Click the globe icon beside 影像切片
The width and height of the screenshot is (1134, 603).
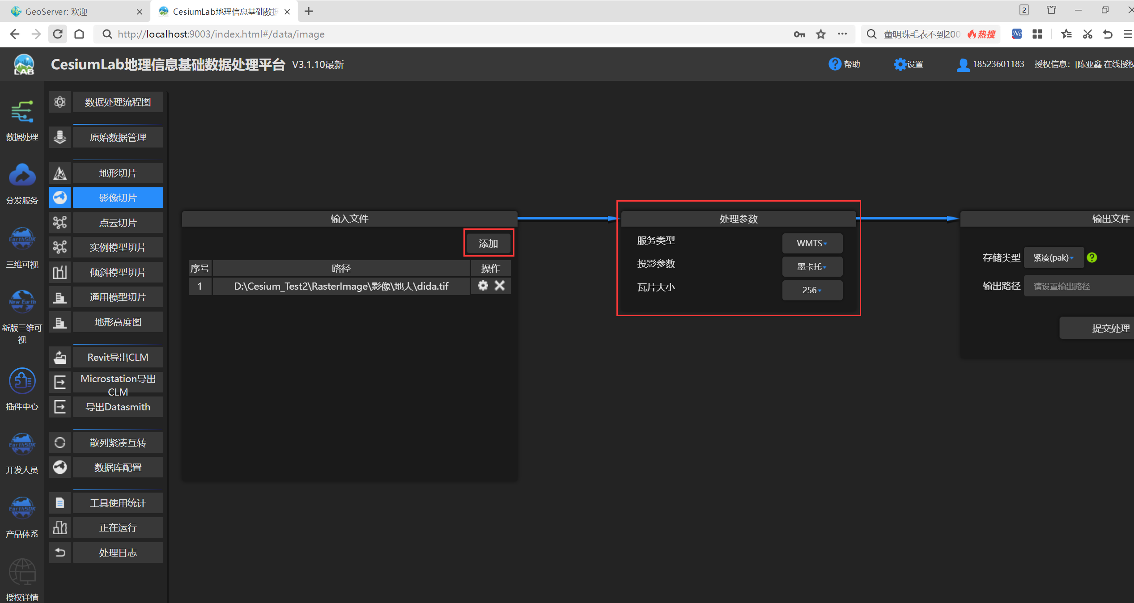click(60, 198)
